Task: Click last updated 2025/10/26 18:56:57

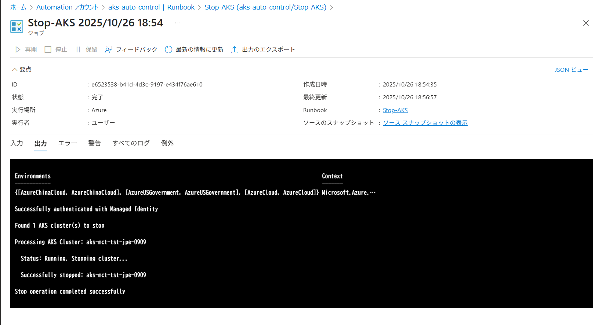Action: (x=410, y=97)
